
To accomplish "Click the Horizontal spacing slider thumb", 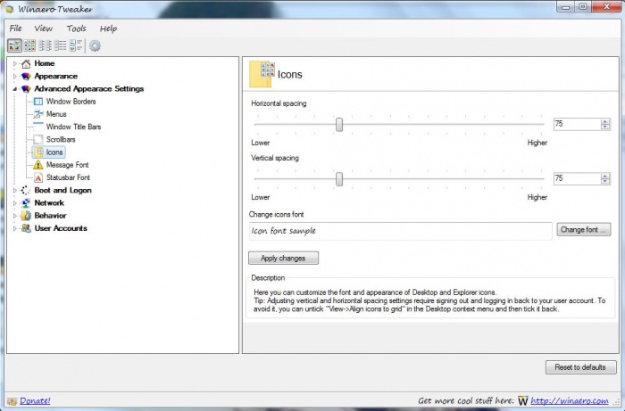I will (338, 125).
